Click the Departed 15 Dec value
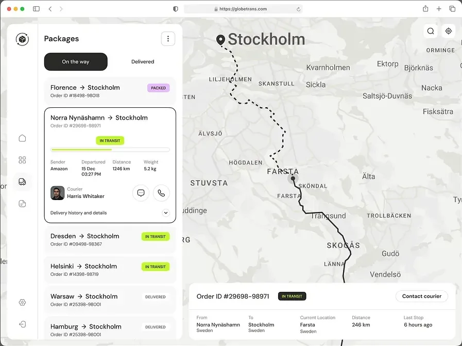The image size is (462, 346). click(x=91, y=171)
